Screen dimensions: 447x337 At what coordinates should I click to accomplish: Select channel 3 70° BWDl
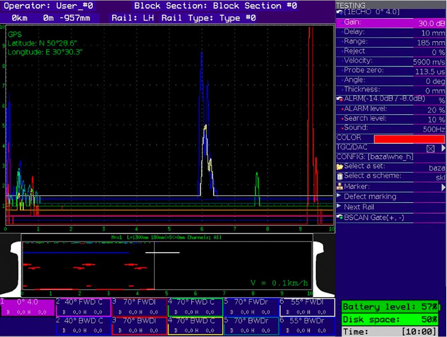(139, 326)
